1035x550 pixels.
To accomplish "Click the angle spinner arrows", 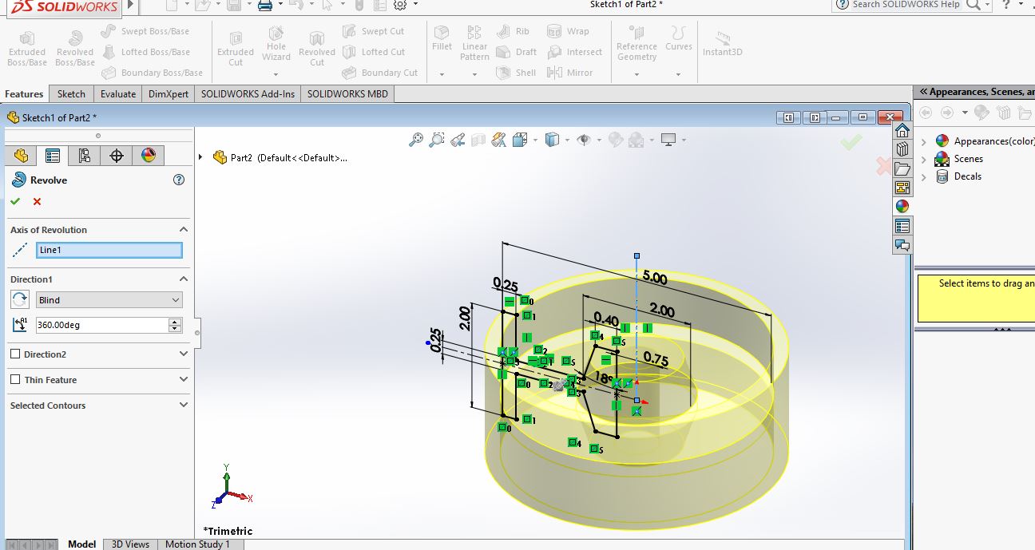I will (x=175, y=325).
